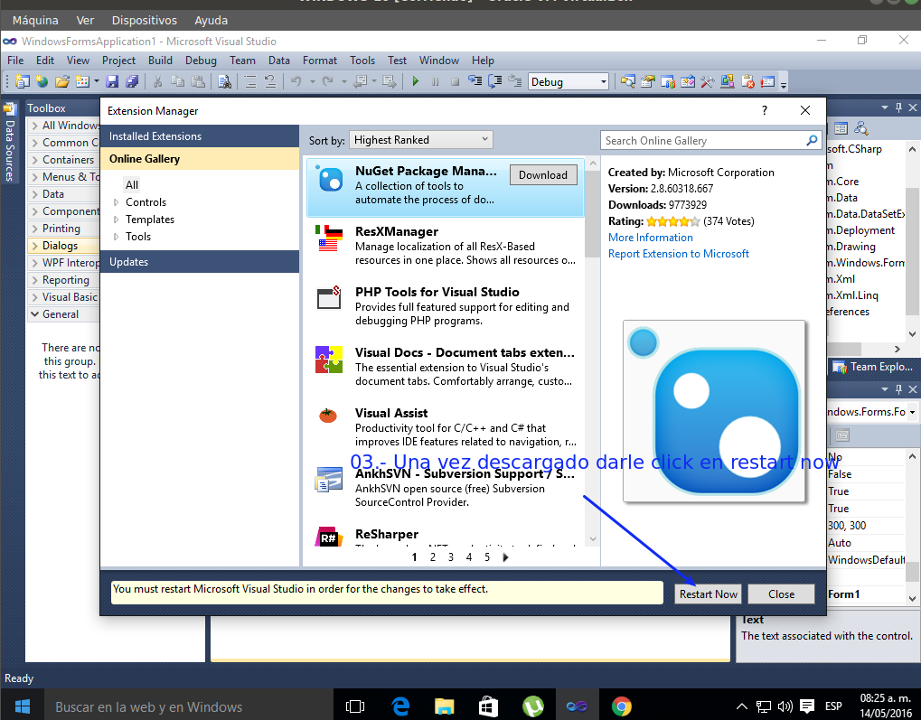The width and height of the screenshot is (921, 720).
Task: Click the Restart Now button
Action: (x=708, y=594)
